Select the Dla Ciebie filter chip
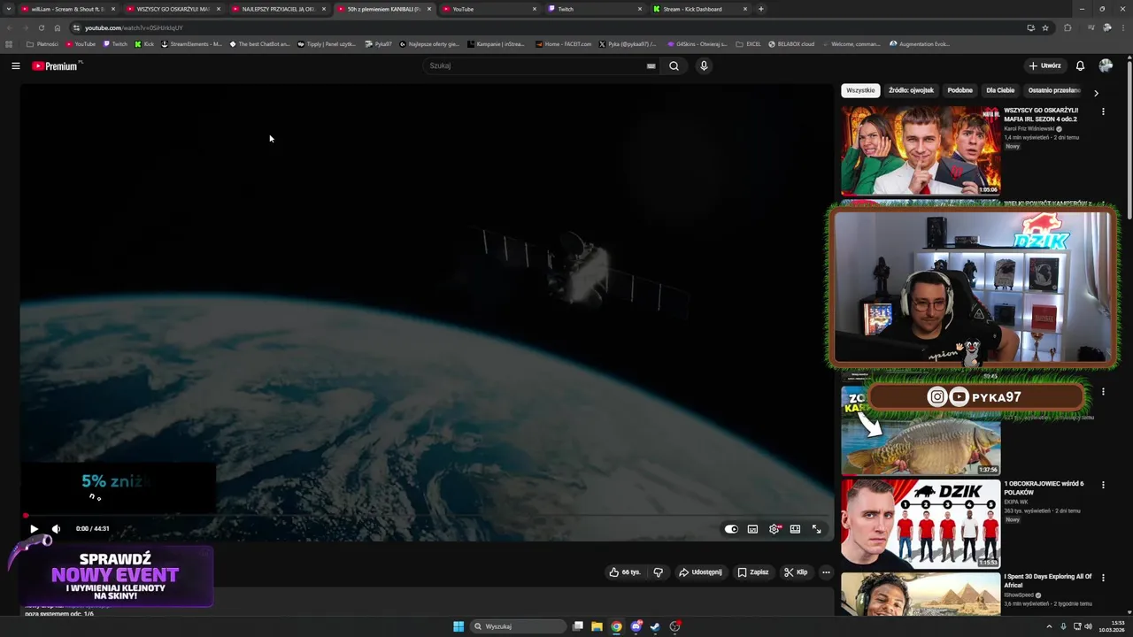Image resolution: width=1133 pixels, height=637 pixels. tap(1000, 90)
